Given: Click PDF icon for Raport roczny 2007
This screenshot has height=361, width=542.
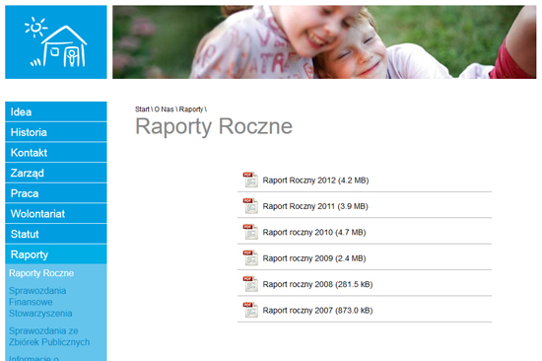Looking at the screenshot, I should pyautogui.click(x=250, y=310).
